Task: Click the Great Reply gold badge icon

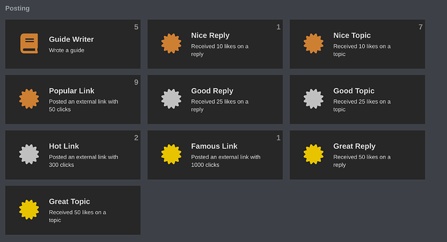Action: (314, 154)
